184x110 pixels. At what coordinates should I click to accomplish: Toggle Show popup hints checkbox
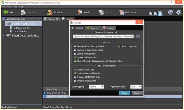(x=119, y=46)
